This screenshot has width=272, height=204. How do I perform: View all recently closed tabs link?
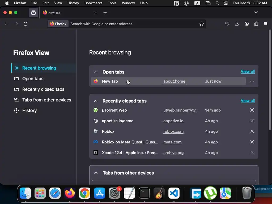[x=248, y=101]
